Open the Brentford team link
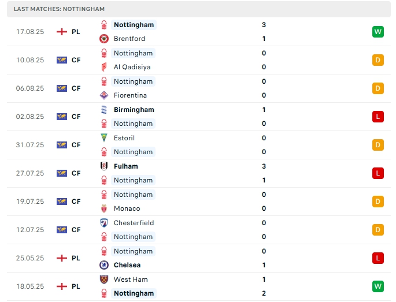396x302 pixels. coord(129,39)
